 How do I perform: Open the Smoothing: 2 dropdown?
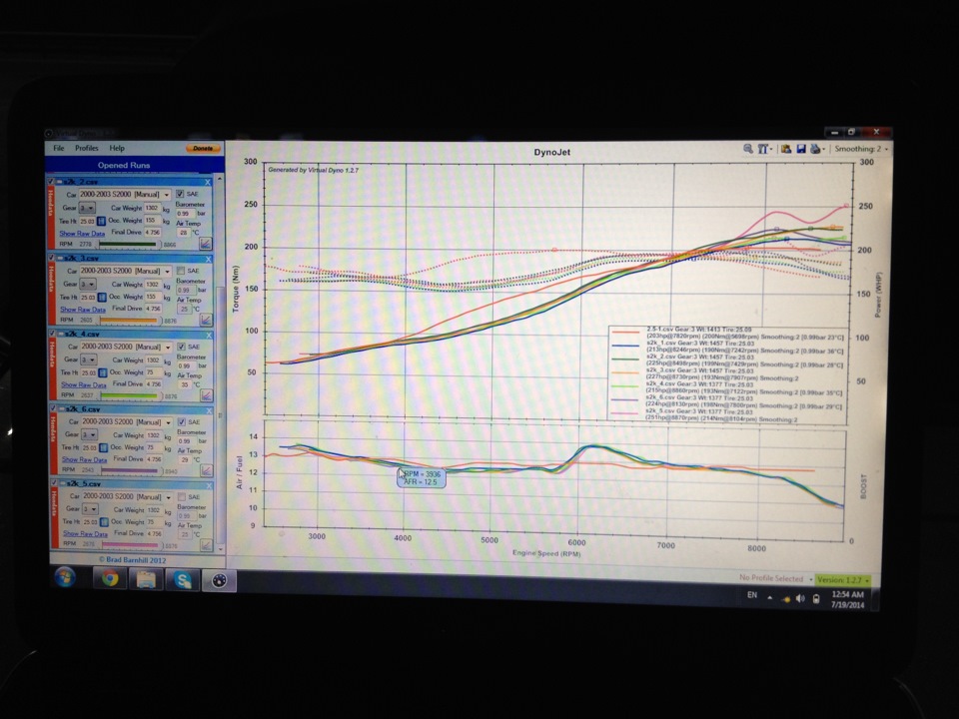861,149
